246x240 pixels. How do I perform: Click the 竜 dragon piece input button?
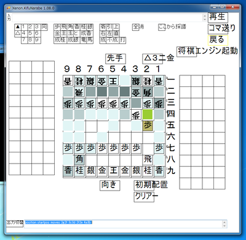tap(84, 40)
